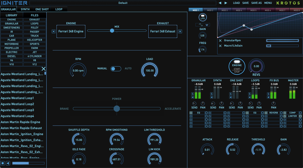Disable the Reverb on FX Bus
The image size is (303, 168).
pyautogui.click(x=266, y=113)
